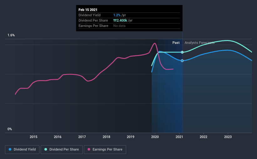The image size is (257, 159).
Task: Click the blue Dividend Yield legend dot
Action: [x=10, y=149]
